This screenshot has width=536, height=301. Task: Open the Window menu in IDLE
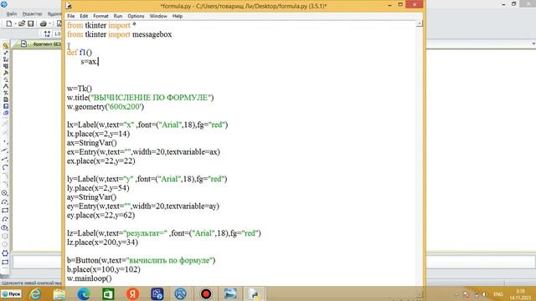coord(158,16)
